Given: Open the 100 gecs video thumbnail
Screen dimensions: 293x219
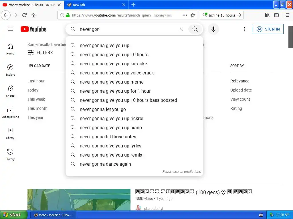Looking at the screenshot, I should tap(79, 200).
